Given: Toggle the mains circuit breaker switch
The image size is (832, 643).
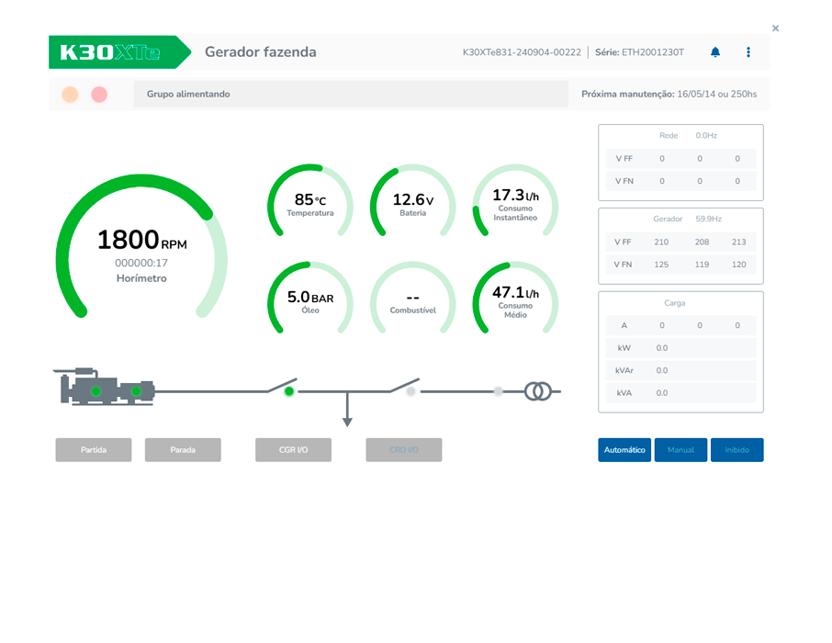Looking at the screenshot, I should click(x=407, y=386).
